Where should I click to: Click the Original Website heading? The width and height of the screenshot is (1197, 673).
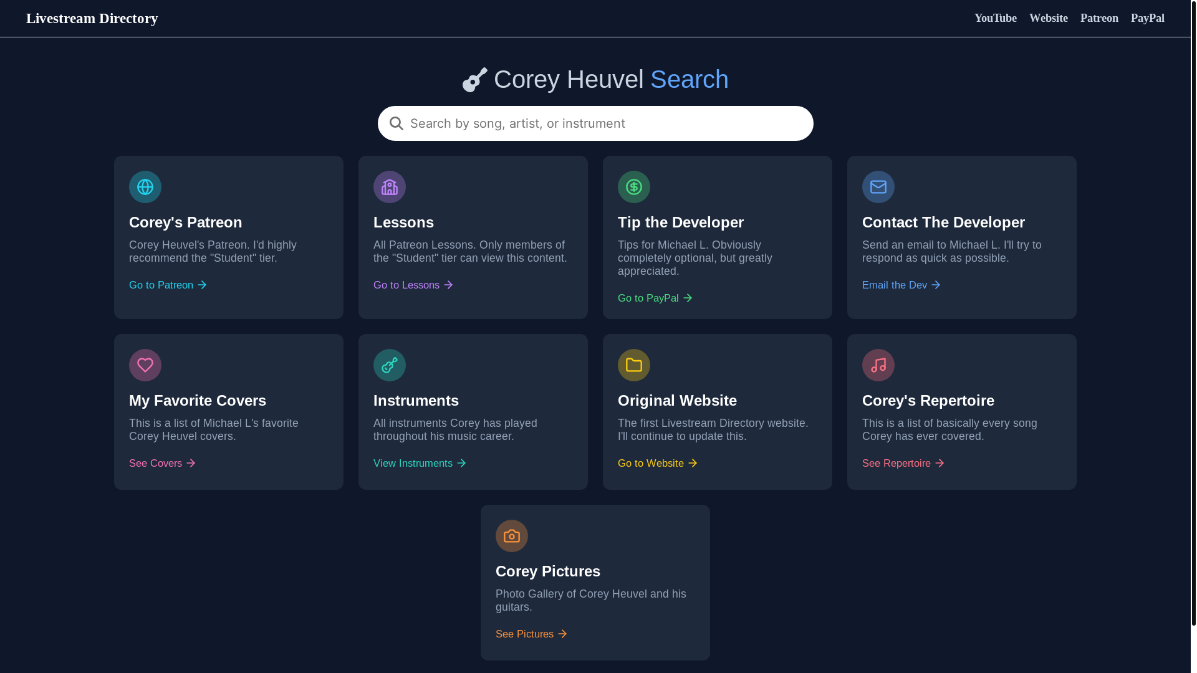[678, 401]
